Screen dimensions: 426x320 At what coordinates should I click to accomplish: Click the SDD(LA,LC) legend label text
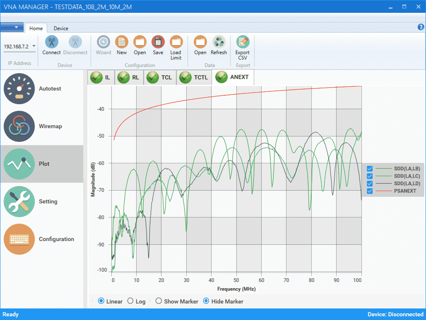(407, 176)
